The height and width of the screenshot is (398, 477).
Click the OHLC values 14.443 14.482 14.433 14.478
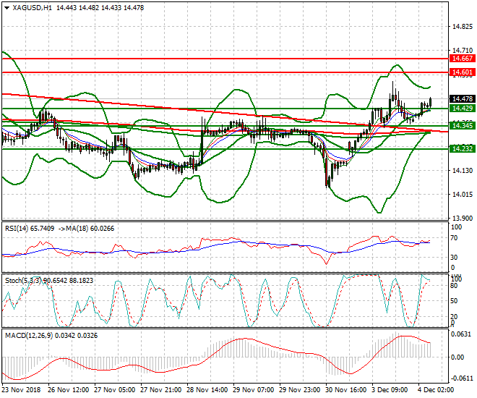100,8
